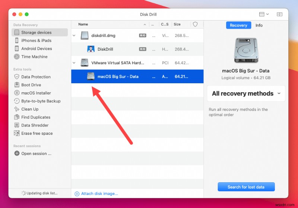Open macOS Installer tool
This screenshot has height=208, width=298.
click(x=36, y=93)
